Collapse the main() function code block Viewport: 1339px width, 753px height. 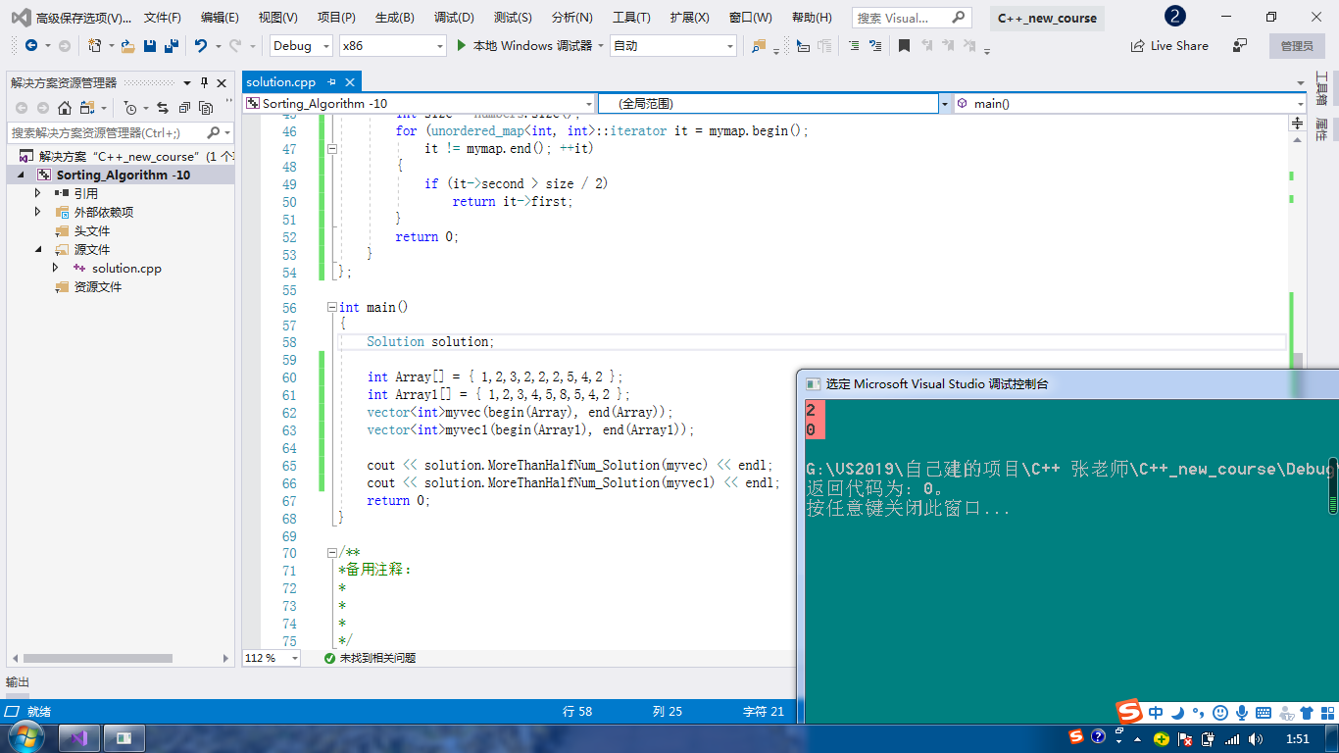pos(331,307)
